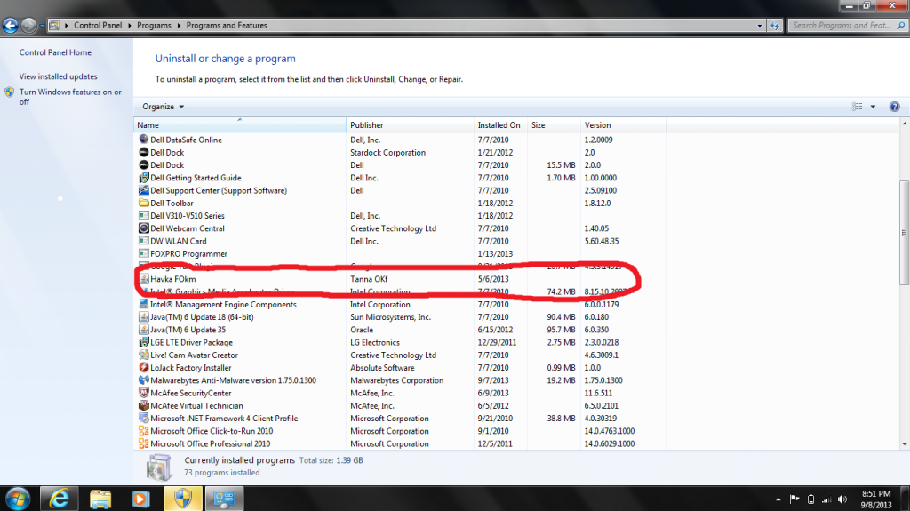This screenshot has width=910, height=511.
Task: Sort list by Publisher column header
Action: 410,124
